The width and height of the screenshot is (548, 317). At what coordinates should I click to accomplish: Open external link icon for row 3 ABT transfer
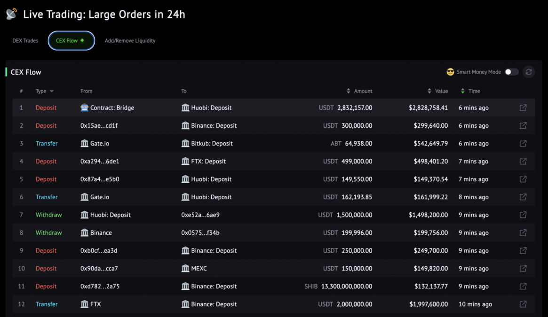pos(523,143)
